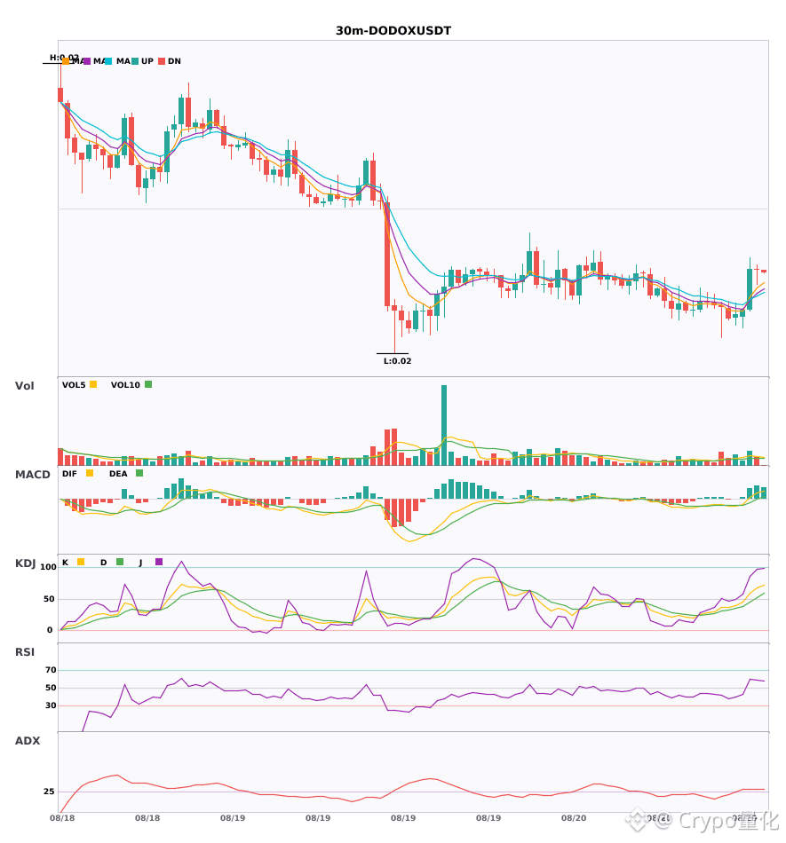Image resolution: width=786 pixels, height=843 pixels.
Task: Select the orange MA legend swatch
Action: click(66, 61)
